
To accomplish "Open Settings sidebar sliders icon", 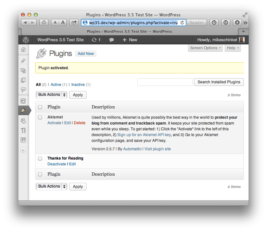I will coord(23,140).
